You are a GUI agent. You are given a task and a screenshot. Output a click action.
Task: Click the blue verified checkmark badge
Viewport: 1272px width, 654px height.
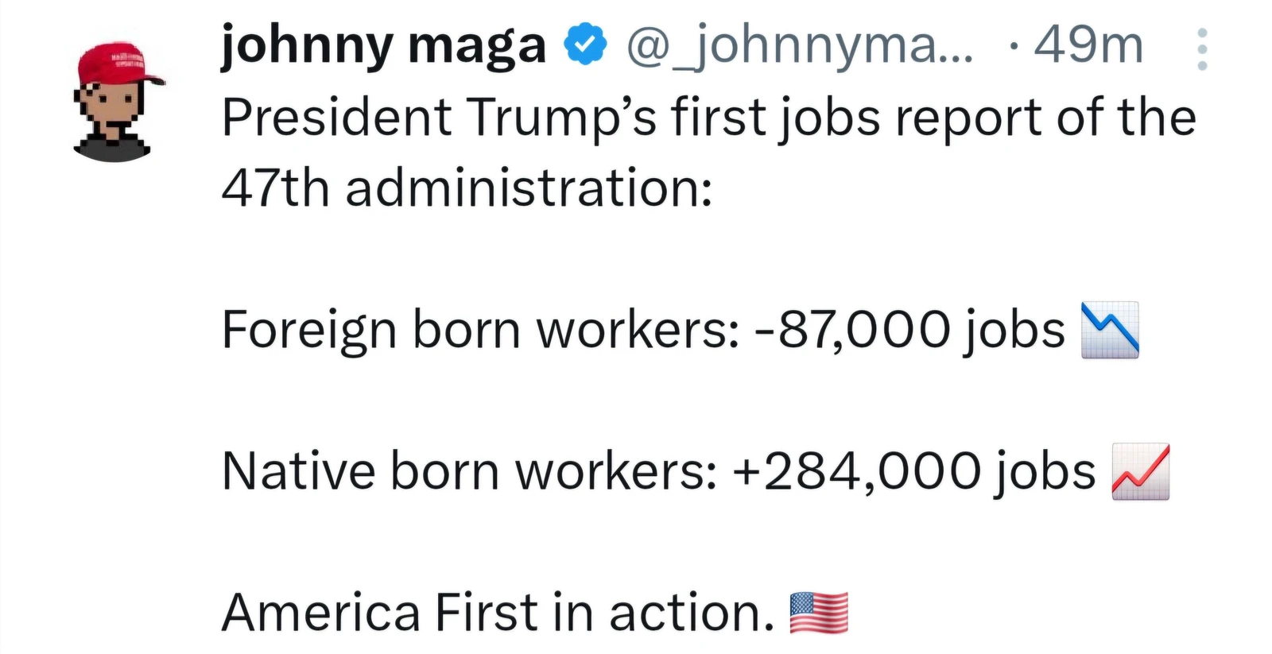tap(585, 45)
